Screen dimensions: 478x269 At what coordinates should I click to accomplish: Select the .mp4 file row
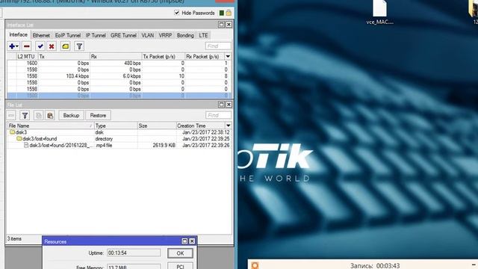(x=119, y=145)
